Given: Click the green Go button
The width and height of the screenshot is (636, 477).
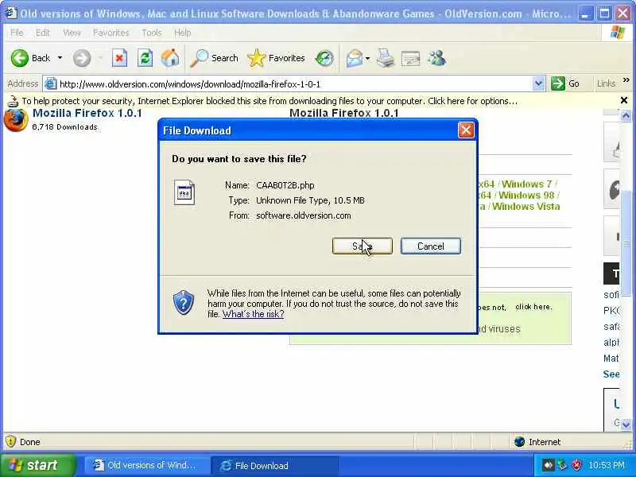Looking at the screenshot, I should tap(565, 83).
